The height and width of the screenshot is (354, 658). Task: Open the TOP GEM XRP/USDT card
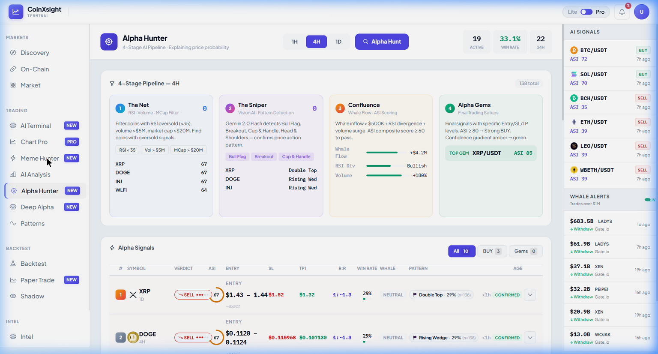click(x=491, y=153)
